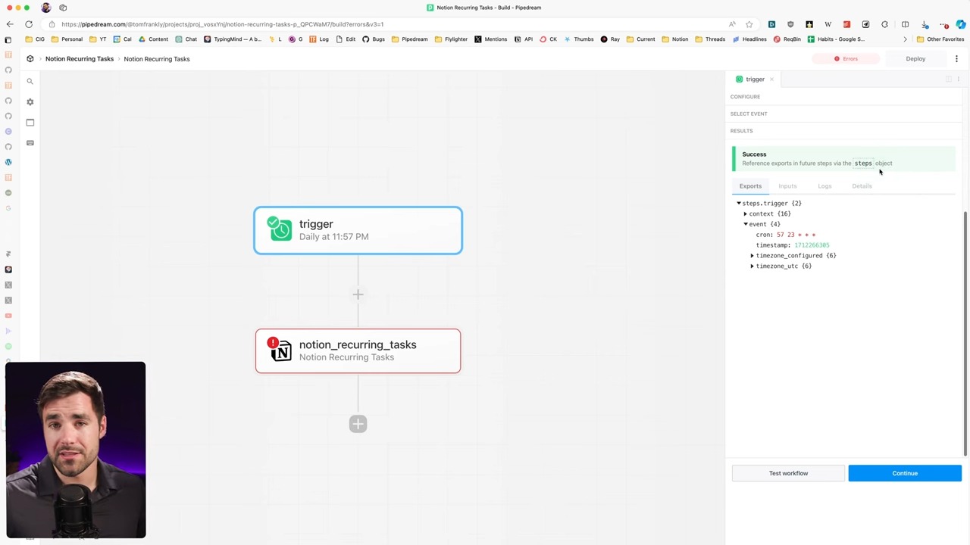Expand the timezone_configured node
The width and height of the screenshot is (970, 545).
753,256
